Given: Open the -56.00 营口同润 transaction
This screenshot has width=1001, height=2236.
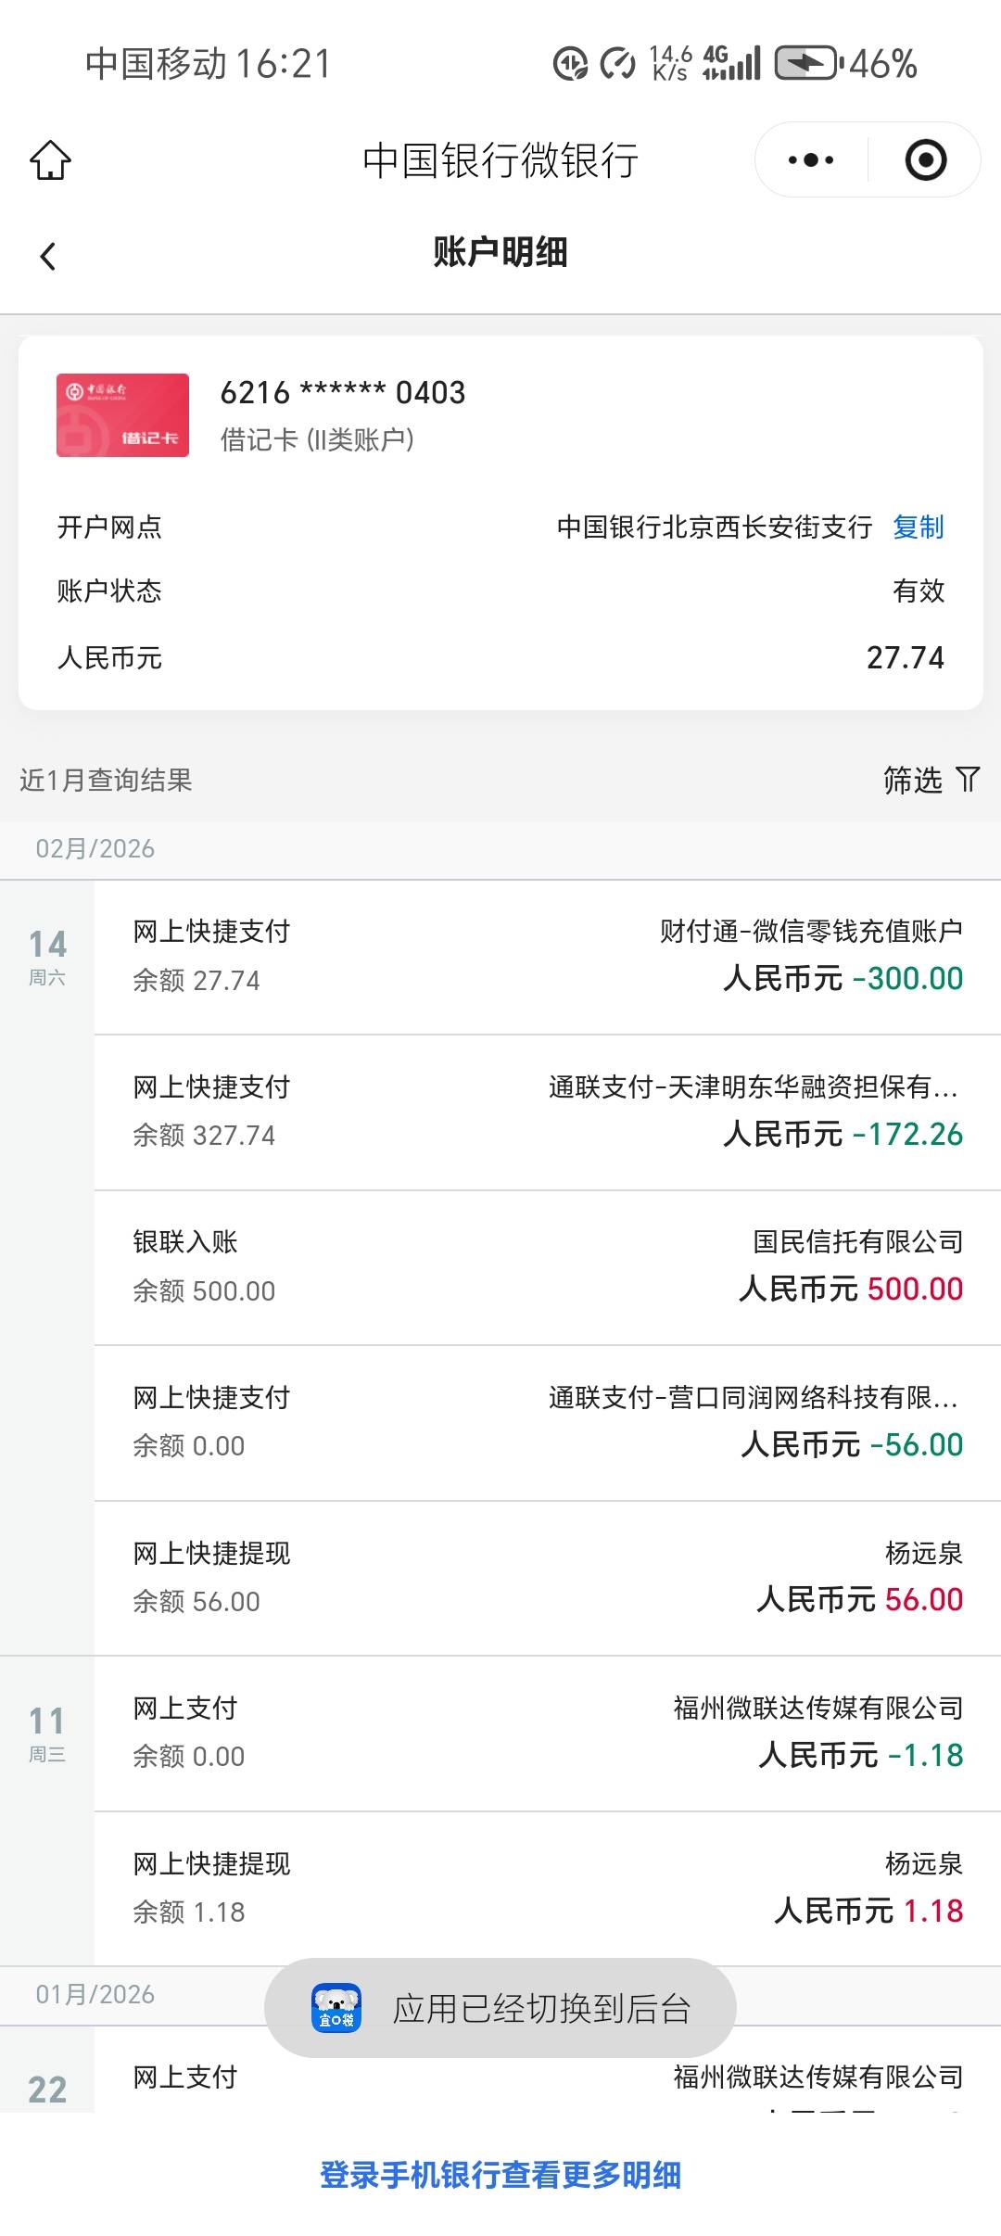Looking at the screenshot, I should (x=547, y=1422).
